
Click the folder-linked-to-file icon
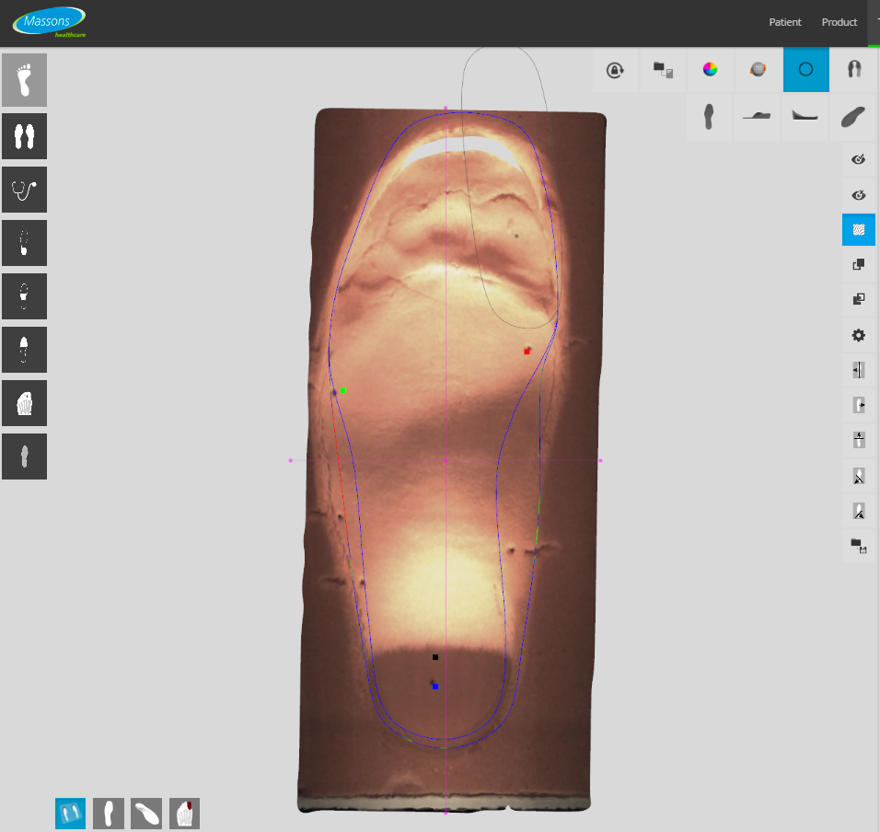663,70
